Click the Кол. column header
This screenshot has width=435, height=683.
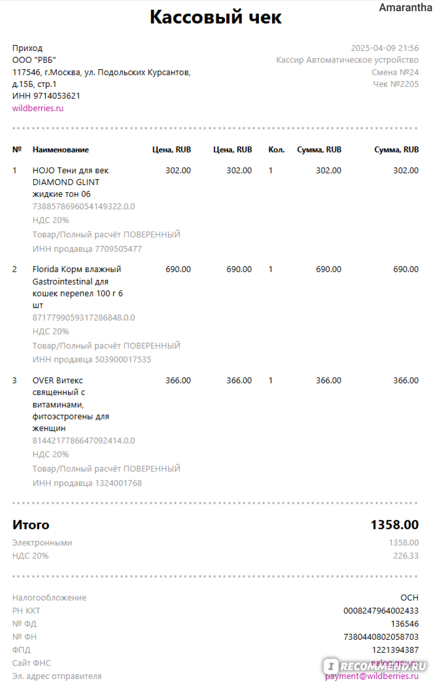[x=277, y=149]
